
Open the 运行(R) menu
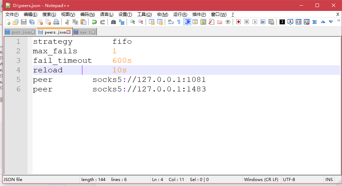pyautogui.click(x=180, y=14)
